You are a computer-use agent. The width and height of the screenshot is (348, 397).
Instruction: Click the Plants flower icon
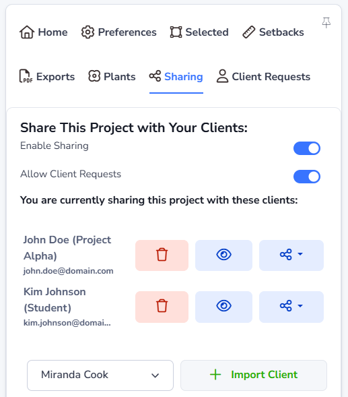(94, 76)
